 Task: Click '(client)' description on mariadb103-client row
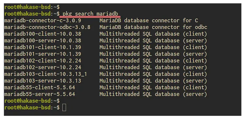[195, 74]
